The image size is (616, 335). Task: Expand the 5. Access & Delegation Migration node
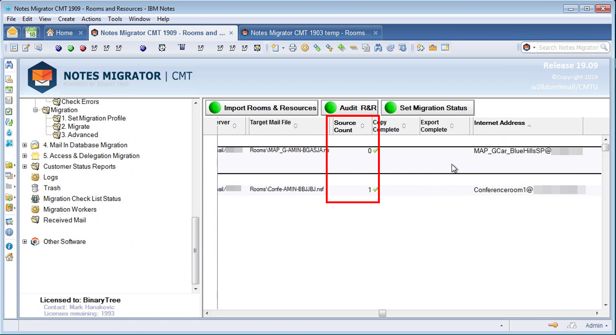pos(25,156)
